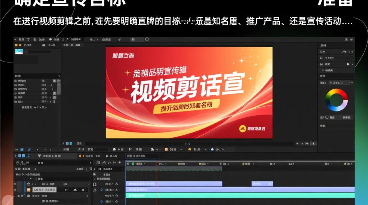Pick a hue on the color wheel
The width and height of the screenshot is (368, 205).
pyautogui.click(x=336, y=100)
